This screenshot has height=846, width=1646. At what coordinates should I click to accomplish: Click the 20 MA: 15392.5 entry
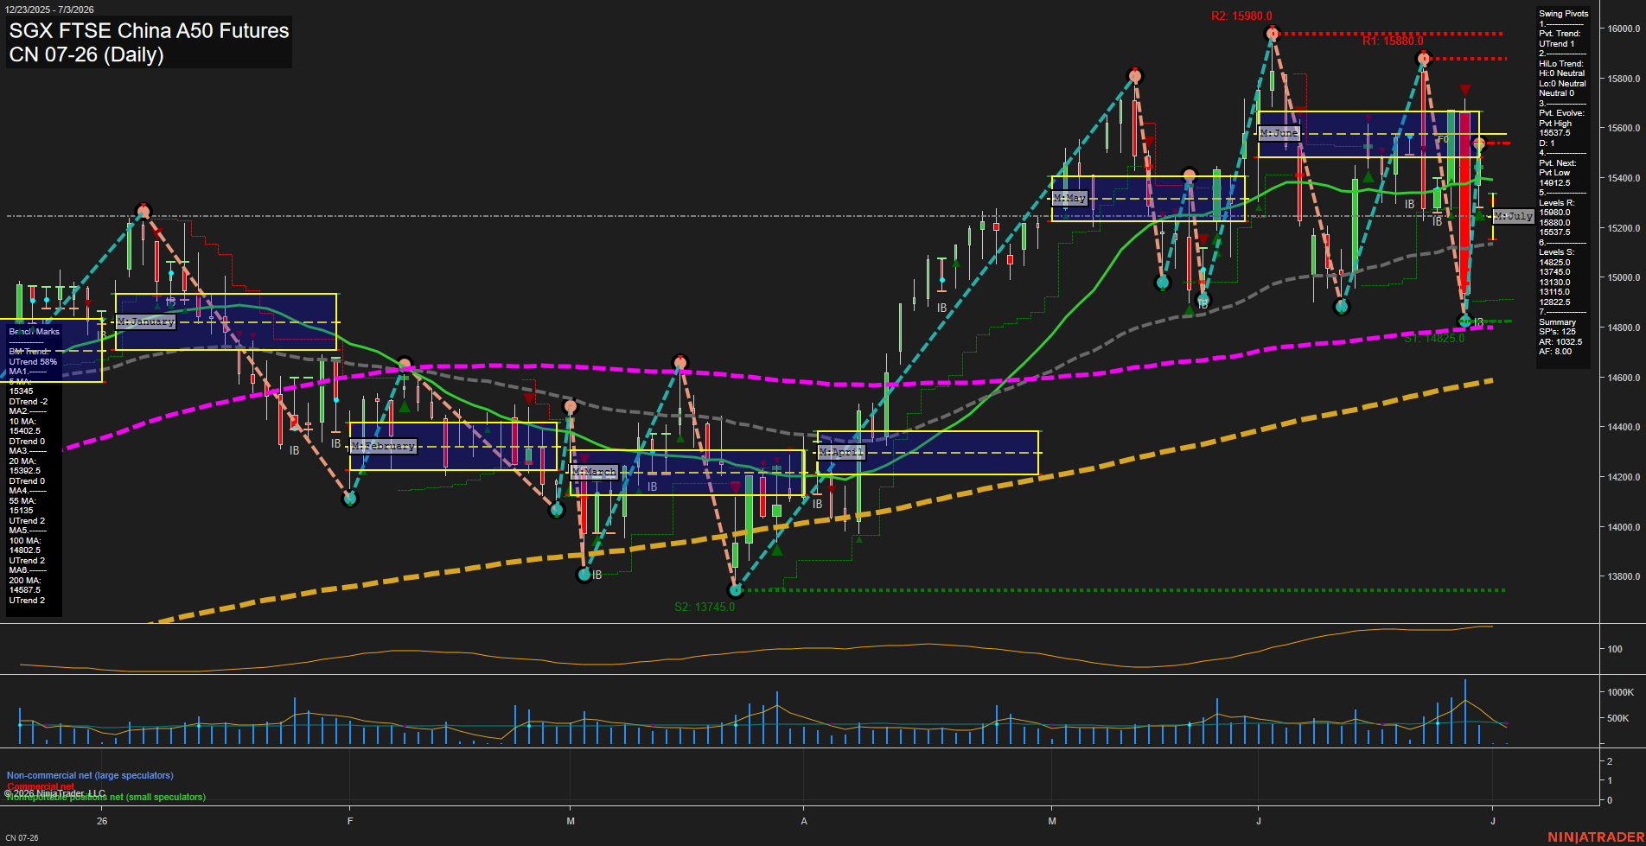point(25,466)
